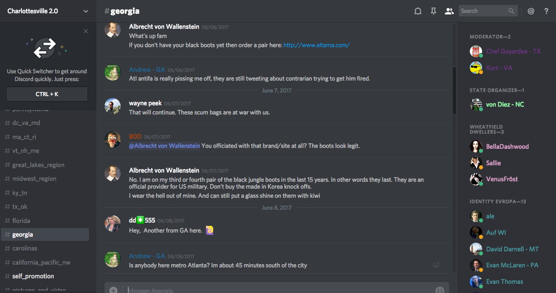Click the @Albrecht von Wallenstein mention
Image resolution: width=556 pixels, height=293 pixels.
(165, 146)
